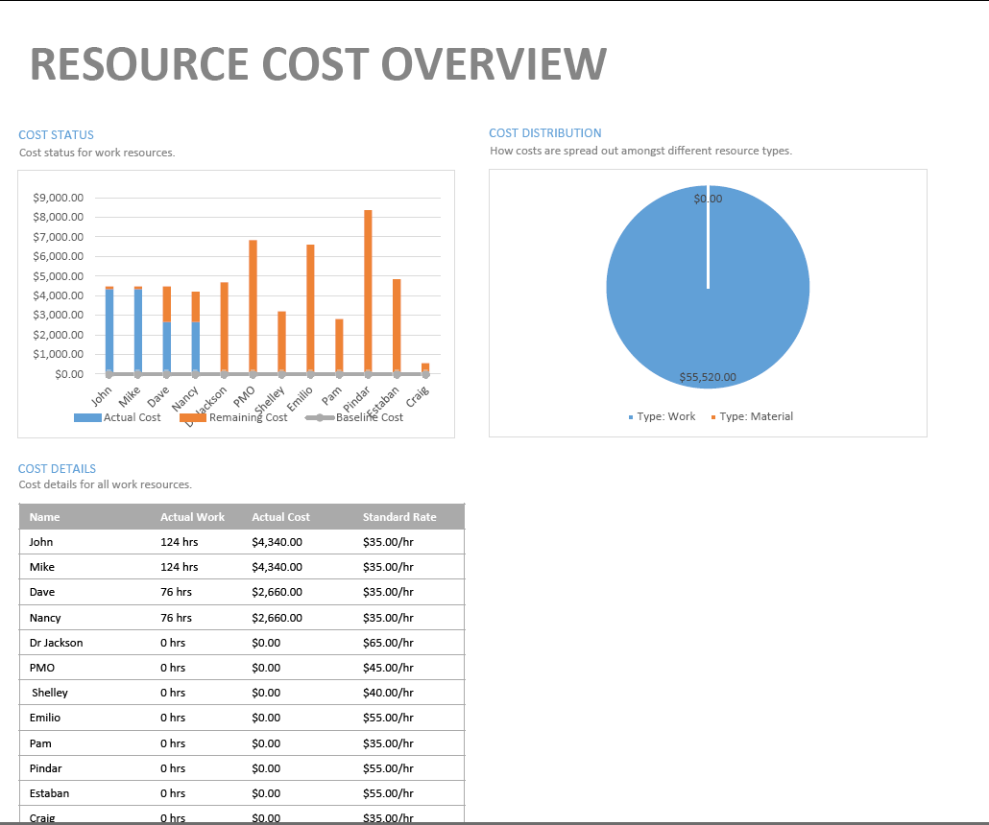Click the Cost Details heading

tap(58, 469)
